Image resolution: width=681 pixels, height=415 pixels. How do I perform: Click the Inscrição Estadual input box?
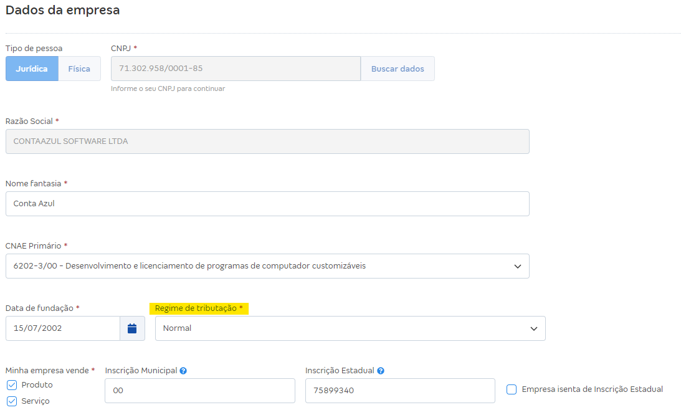click(399, 391)
